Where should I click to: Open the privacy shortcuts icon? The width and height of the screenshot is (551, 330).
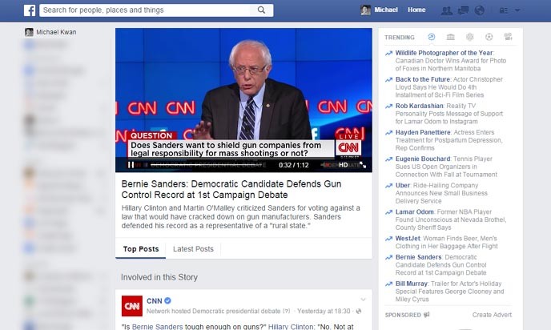pos(504,10)
